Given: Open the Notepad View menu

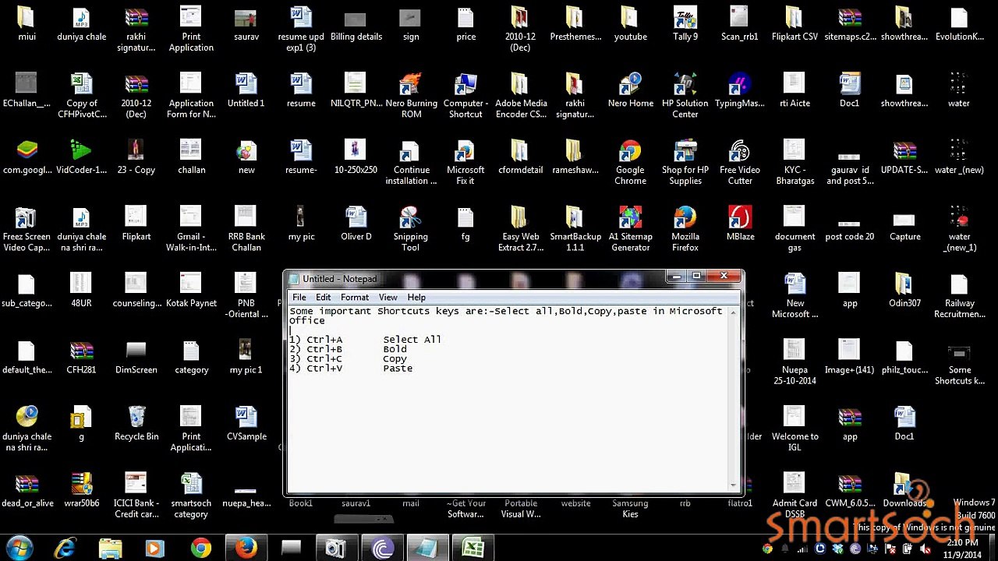Looking at the screenshot, I should 388,297.
